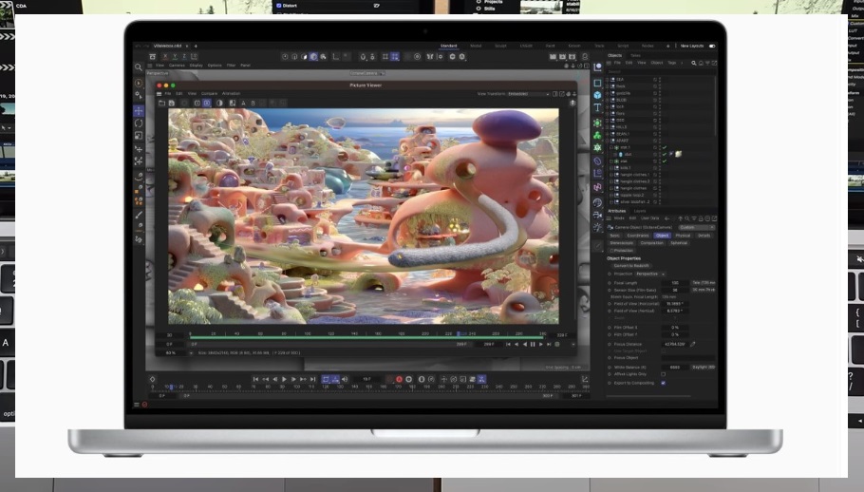
Task: Click the Light object icon in palette
Action: (x=597, y=227)
